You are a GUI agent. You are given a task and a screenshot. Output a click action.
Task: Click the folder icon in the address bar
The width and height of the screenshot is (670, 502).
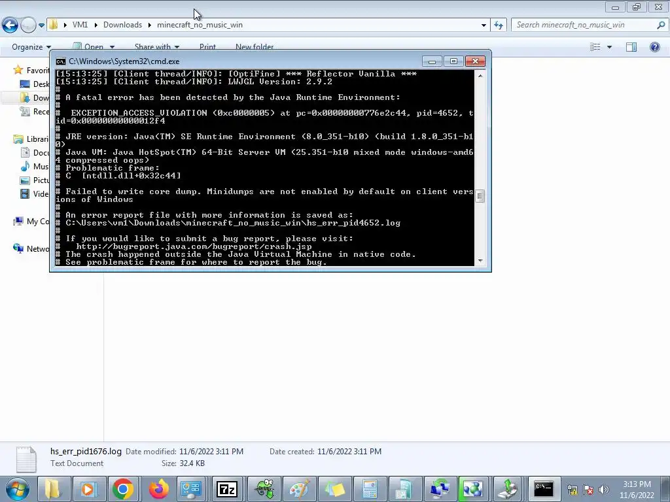(x=54, y=25)
